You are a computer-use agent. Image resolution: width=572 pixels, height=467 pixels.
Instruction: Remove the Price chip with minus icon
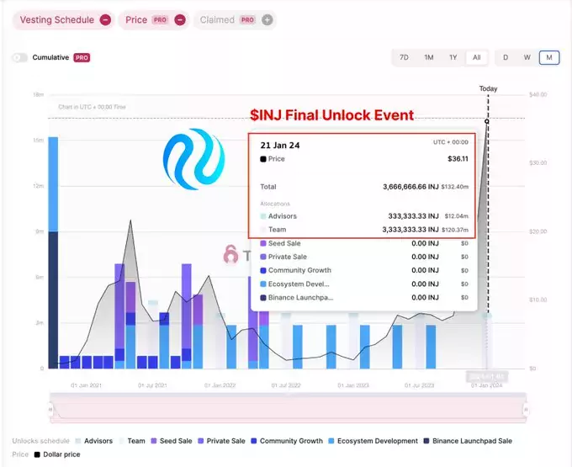point(180,19)
